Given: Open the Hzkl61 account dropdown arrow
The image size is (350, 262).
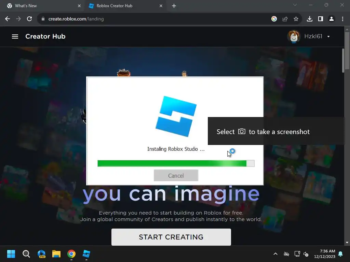Looking at the screenshot, I should click(328, 37).
